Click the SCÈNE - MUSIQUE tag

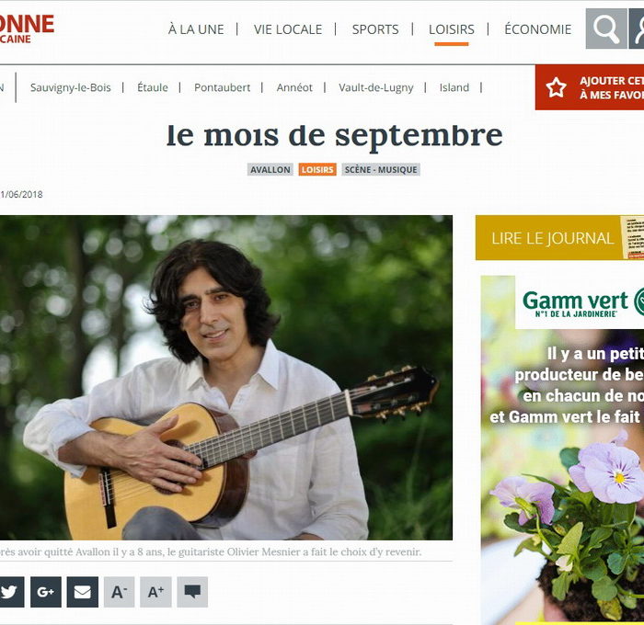point(381,169)
